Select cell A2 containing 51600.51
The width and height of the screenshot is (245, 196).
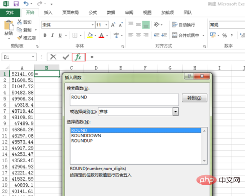22,80
